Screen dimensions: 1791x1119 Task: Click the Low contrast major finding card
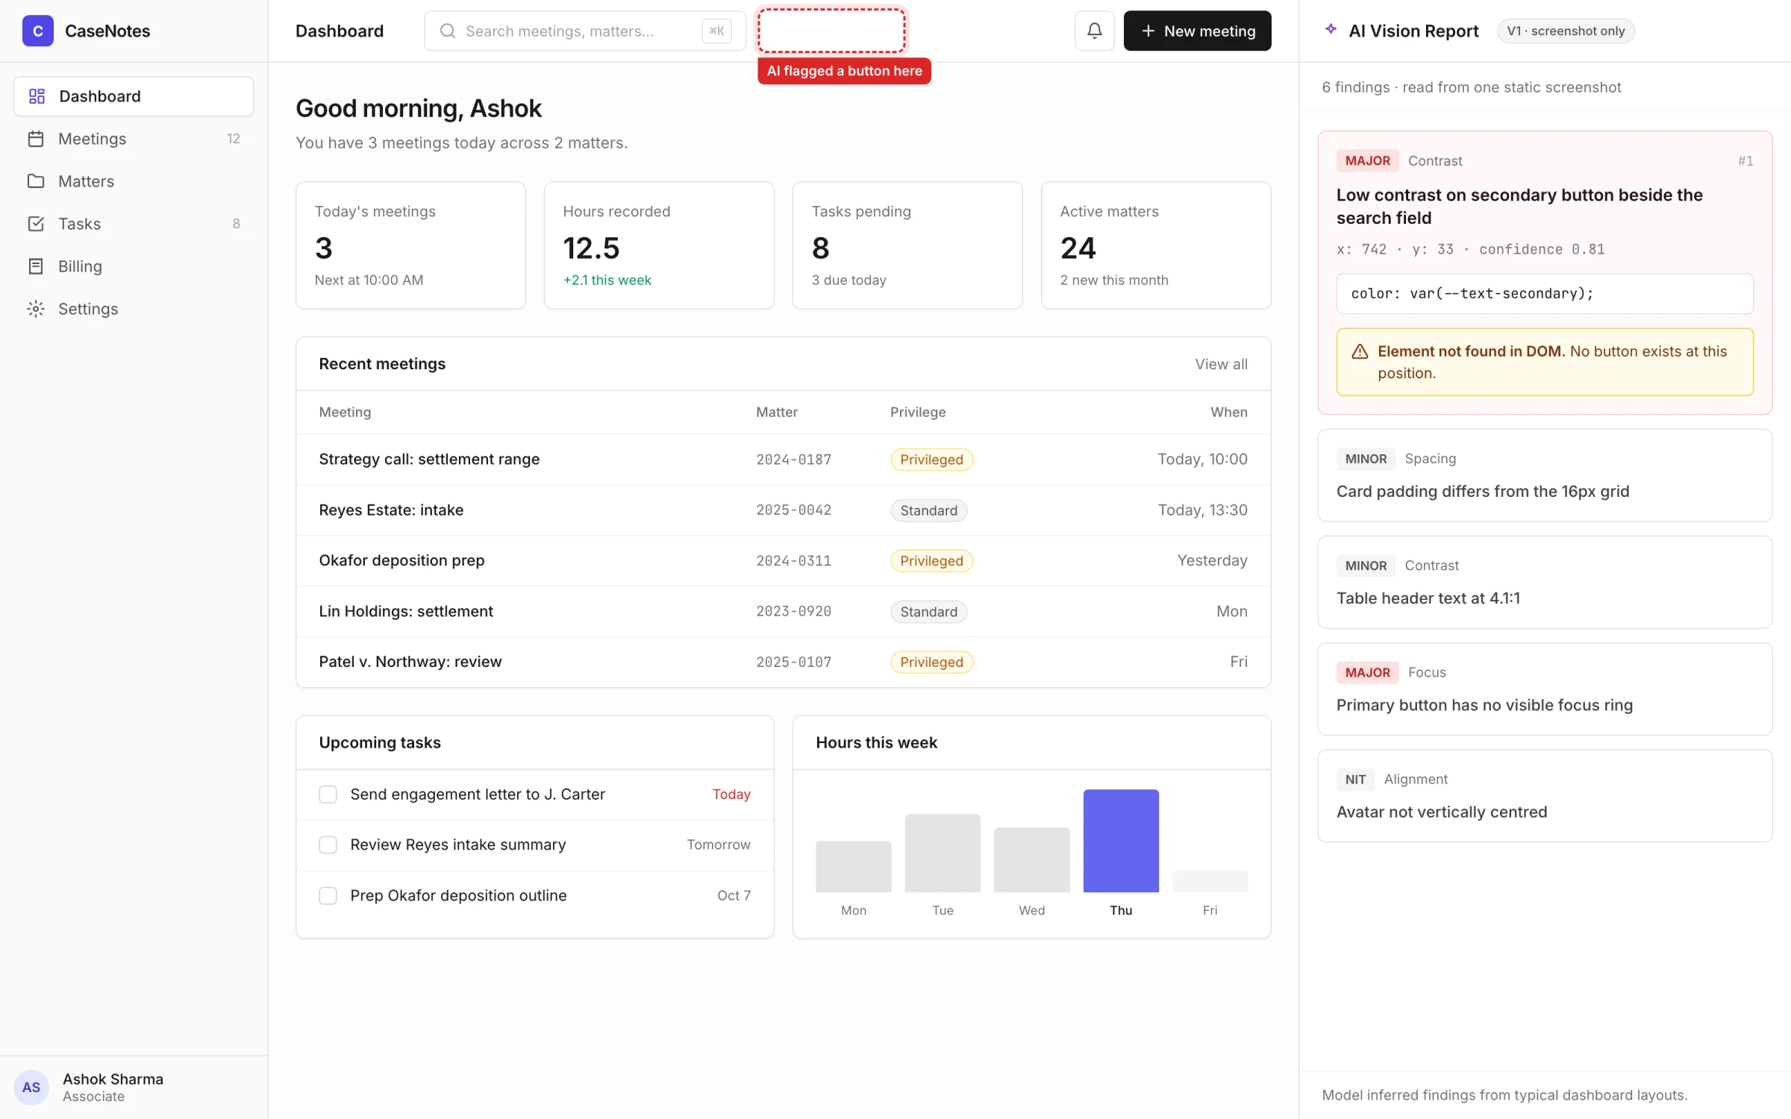point(1545,272)
